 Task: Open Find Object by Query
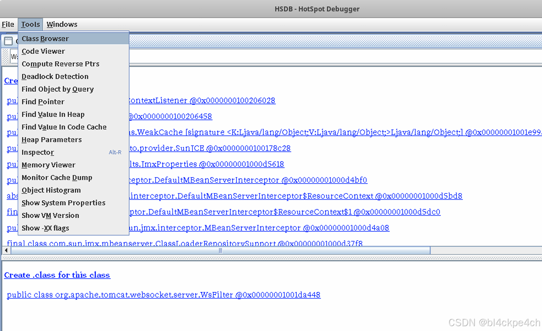73,89
